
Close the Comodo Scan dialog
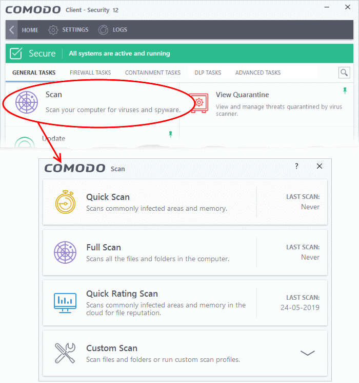pyautogui.click(x=320, y=166)
